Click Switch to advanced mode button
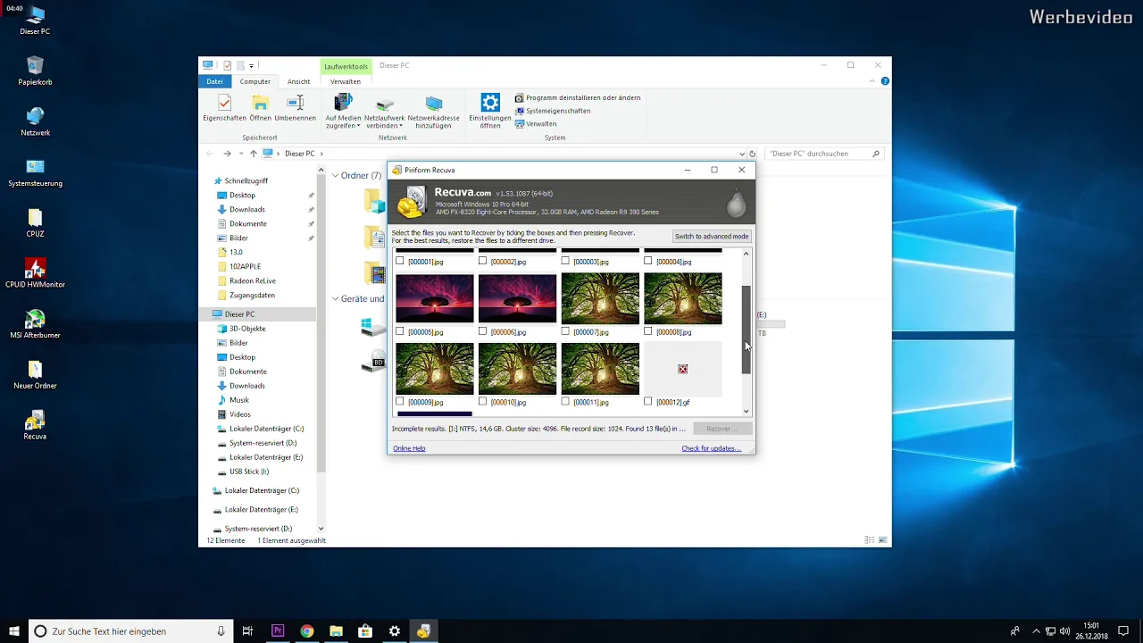The width and height of the screenshot is (1143, 643). tap(712, 237)
